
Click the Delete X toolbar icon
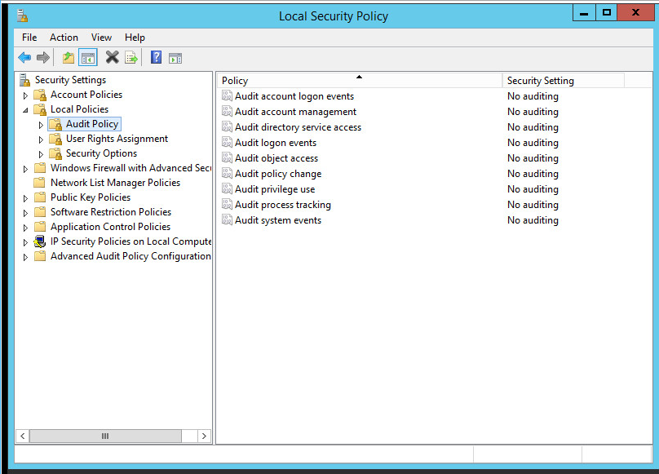coord(112,58)
